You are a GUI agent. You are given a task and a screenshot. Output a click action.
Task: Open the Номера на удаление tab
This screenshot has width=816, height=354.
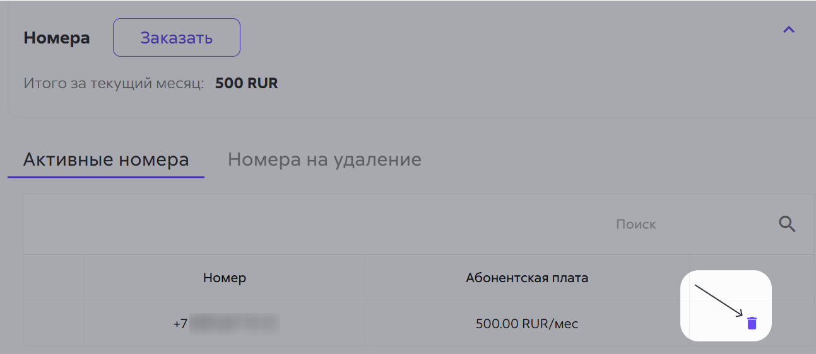[x=324, y=159]
